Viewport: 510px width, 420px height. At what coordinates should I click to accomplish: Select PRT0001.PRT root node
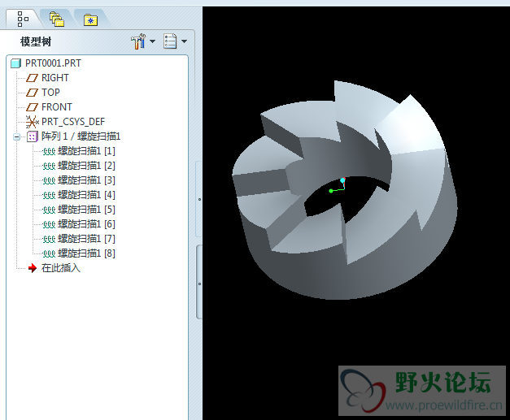(x=53, y=63)
